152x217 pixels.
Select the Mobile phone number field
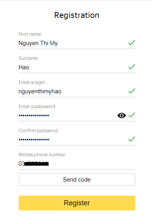pyautogui.click(x=77, y=164)
